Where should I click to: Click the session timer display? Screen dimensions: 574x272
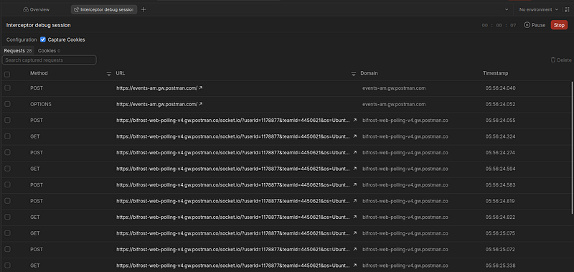pos(499,25)
